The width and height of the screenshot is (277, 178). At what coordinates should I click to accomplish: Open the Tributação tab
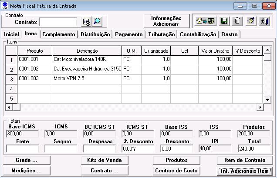click(x=161, y=34)
